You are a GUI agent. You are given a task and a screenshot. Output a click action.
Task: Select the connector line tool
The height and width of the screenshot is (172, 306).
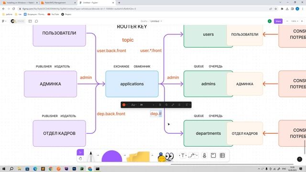click(x=192, y=155)
